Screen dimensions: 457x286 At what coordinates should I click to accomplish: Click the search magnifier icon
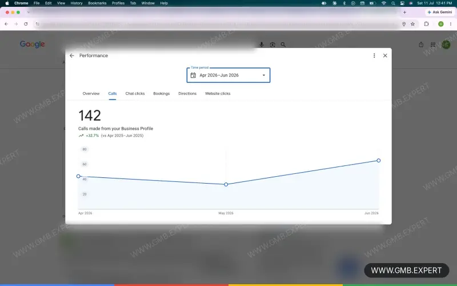[x=283, y=45]
